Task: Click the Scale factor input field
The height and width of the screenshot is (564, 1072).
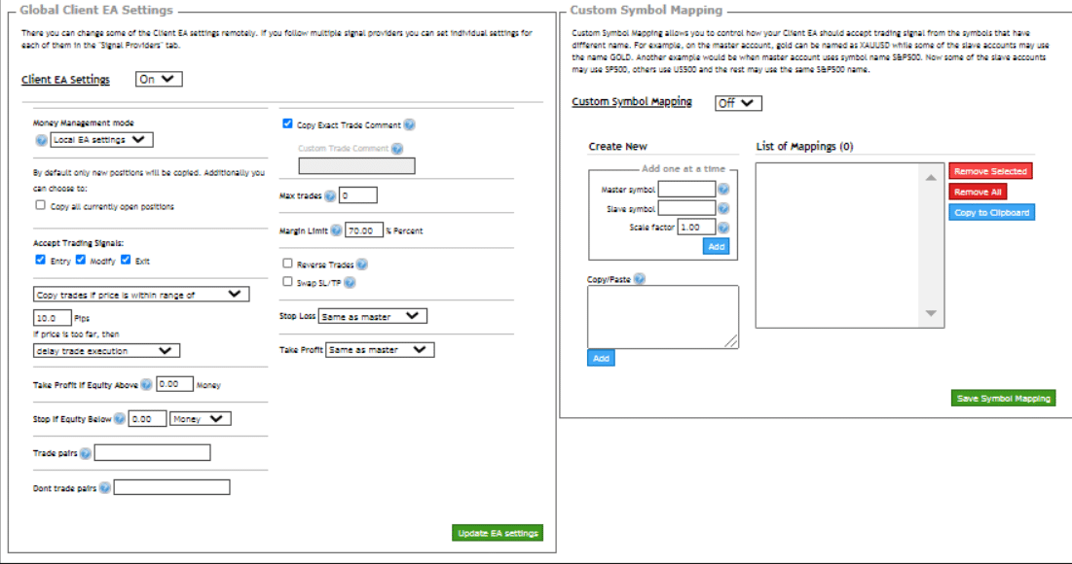Action: [x=697, y=227]
